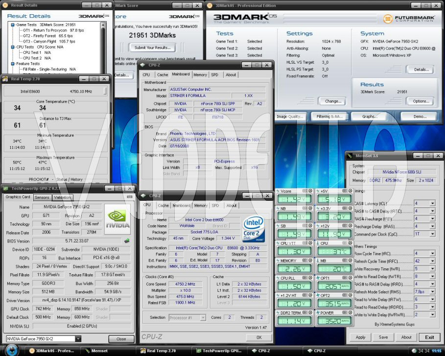This screenshot has width=445, height=356.
Task: Switch to Memory tab in upper CPU-Z window
Action: (200, 74)
